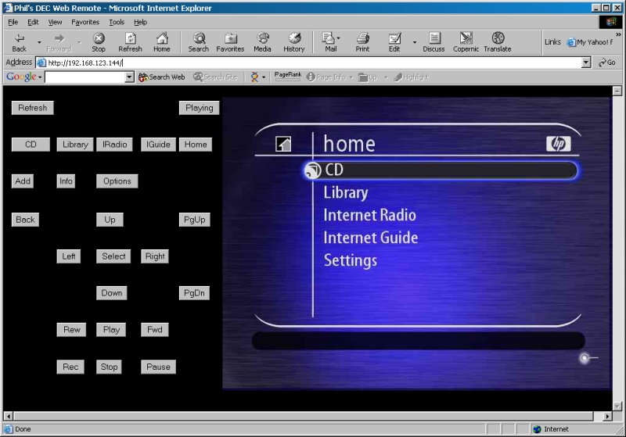Click the Copernic toolbar icon
The width and height of the screenshot is (626, 437).
click(x=466, y=38)
